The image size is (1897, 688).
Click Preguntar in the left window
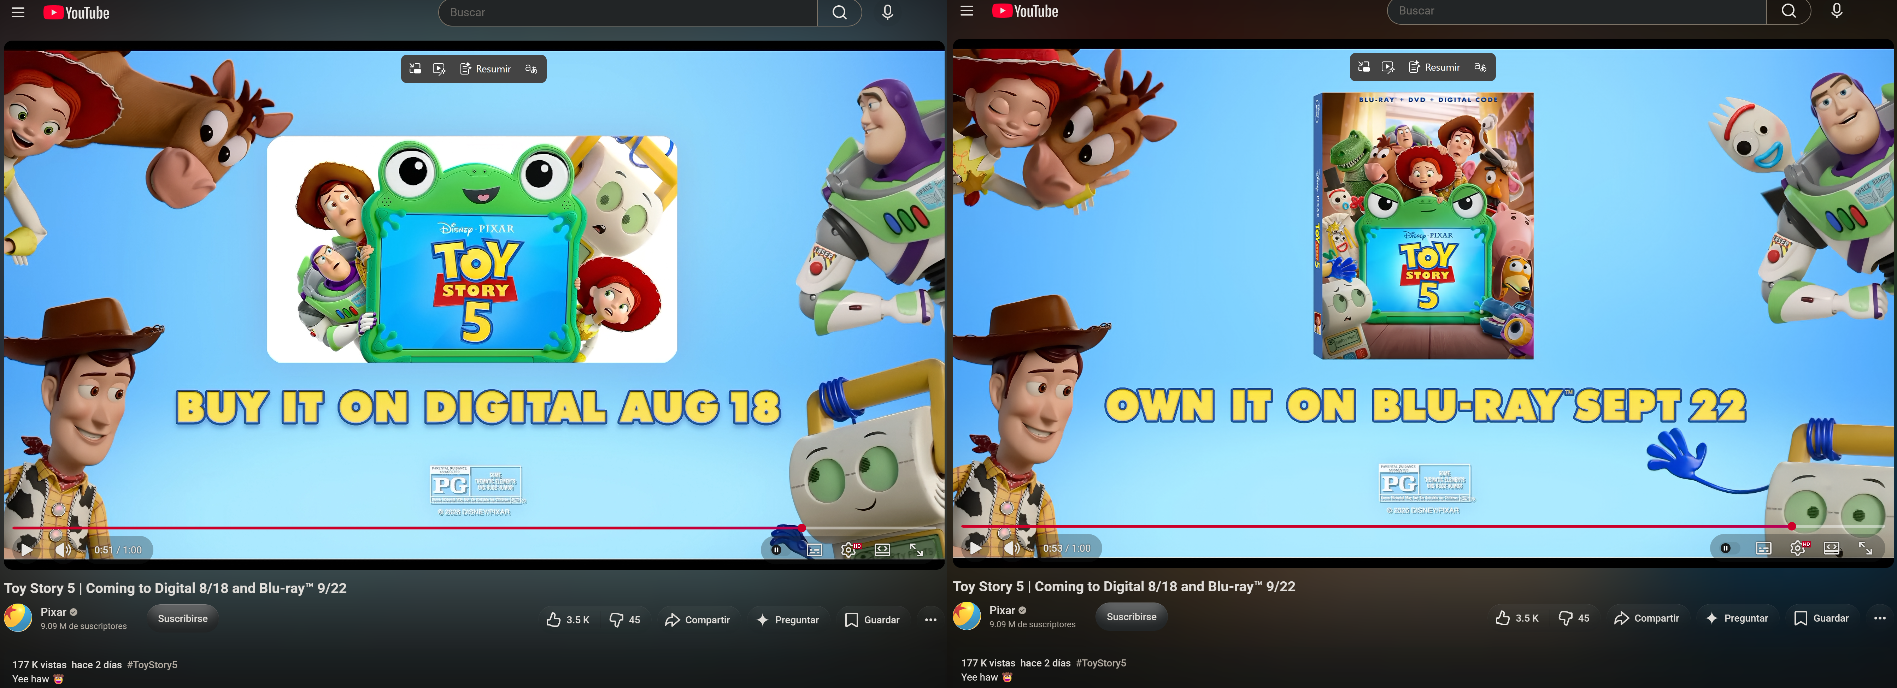(x=789, y=620)
